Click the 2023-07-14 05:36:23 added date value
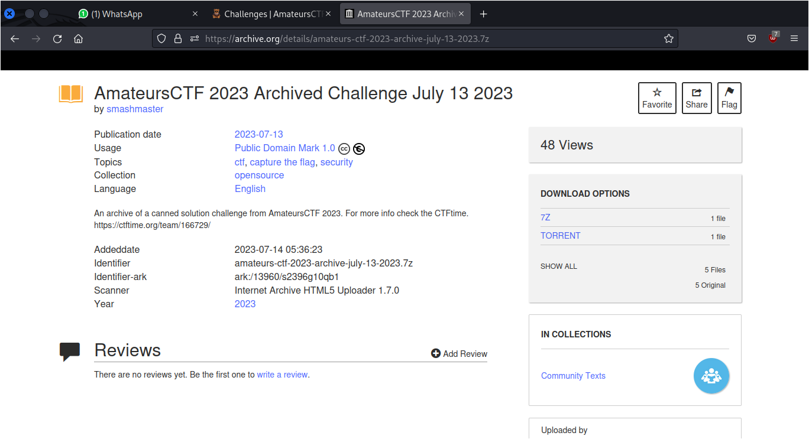 coord(279,249)
